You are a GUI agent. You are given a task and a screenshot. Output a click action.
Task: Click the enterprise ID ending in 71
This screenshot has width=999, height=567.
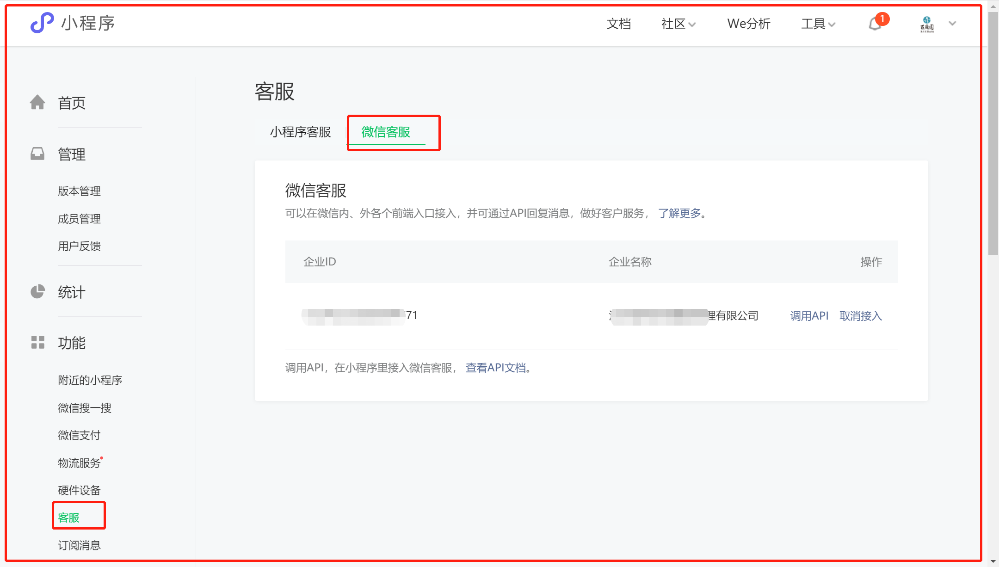360,316
